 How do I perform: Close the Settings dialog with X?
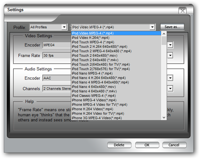(x=182, y=11)
